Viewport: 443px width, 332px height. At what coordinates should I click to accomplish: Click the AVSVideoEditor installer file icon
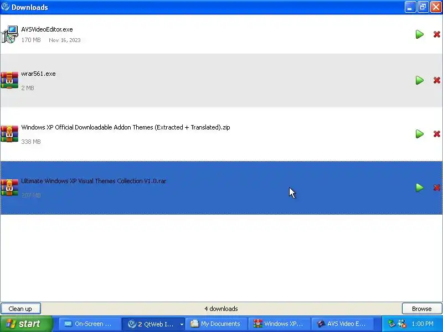pos(9,34)
